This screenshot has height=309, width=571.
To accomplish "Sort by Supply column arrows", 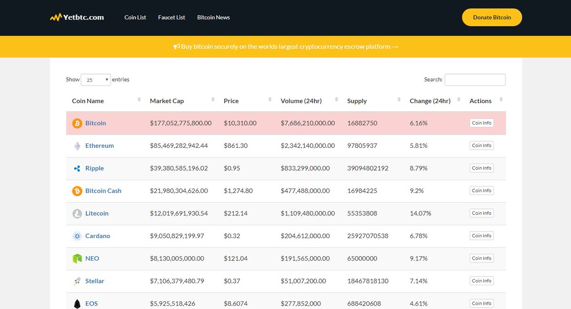I will pos(399,99).
